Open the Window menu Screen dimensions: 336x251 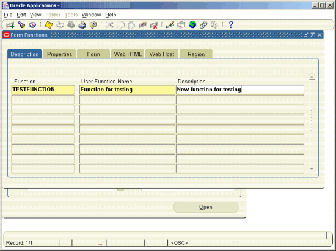[91, 15]
